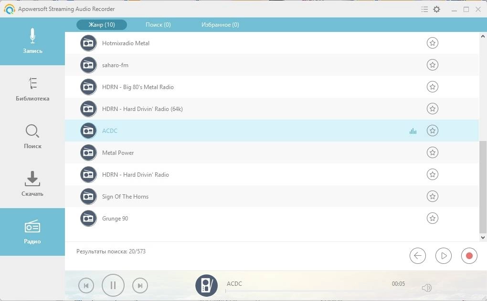The height and width of the screenshot is (301, 487).
Task: Click the radio icon beside Sign Of The Horns
Action: tap(88, 196)
